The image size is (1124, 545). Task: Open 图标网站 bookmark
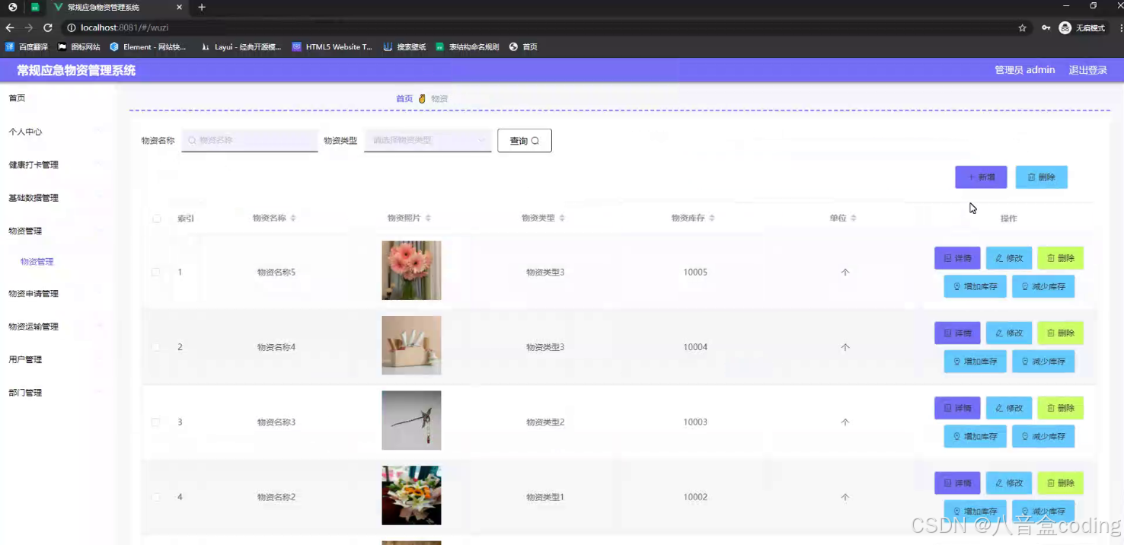(x=79, y=46)
